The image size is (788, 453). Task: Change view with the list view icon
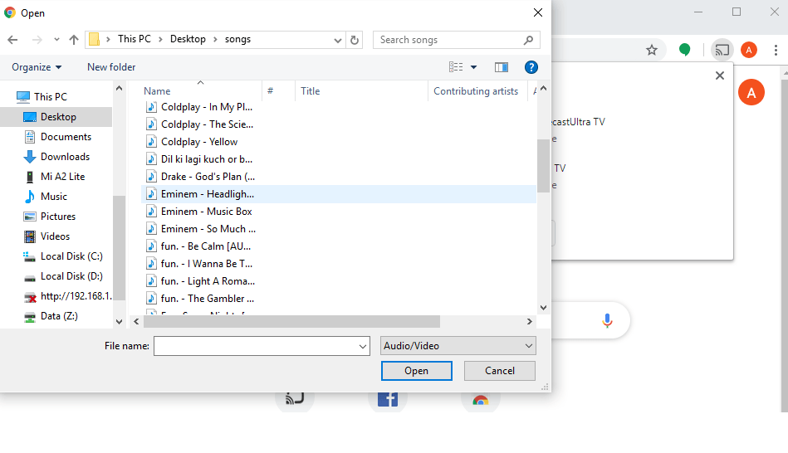(456, 67)
